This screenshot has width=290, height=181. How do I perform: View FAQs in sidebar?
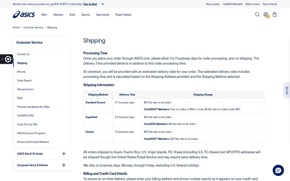coord(20,98)
